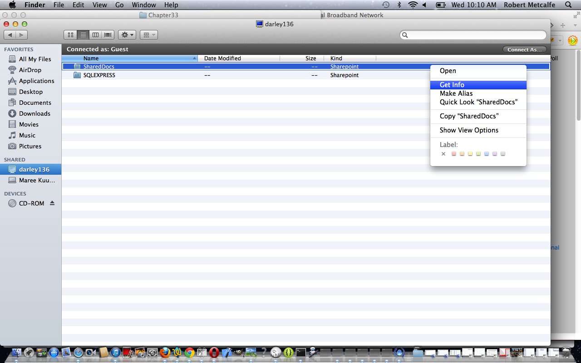Click the Finder search field
This screenshot has width=581, height=363.
tap(474, 35)
